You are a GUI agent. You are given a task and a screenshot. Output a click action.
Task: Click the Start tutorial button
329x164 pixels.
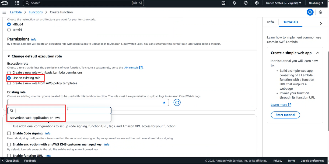pyautogui.click(x=285, y=115)
